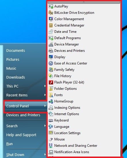Expand the Recent Items submenu arrow
Viewport: 127px width, 158px height.
[45, 95]
